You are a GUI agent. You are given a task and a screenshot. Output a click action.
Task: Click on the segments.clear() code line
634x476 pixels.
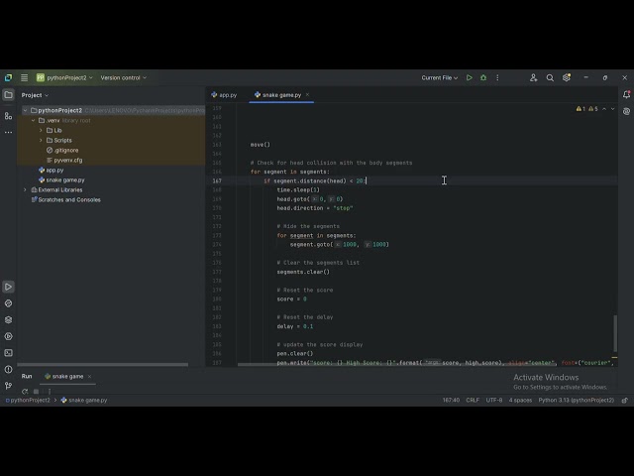point(303,272)
